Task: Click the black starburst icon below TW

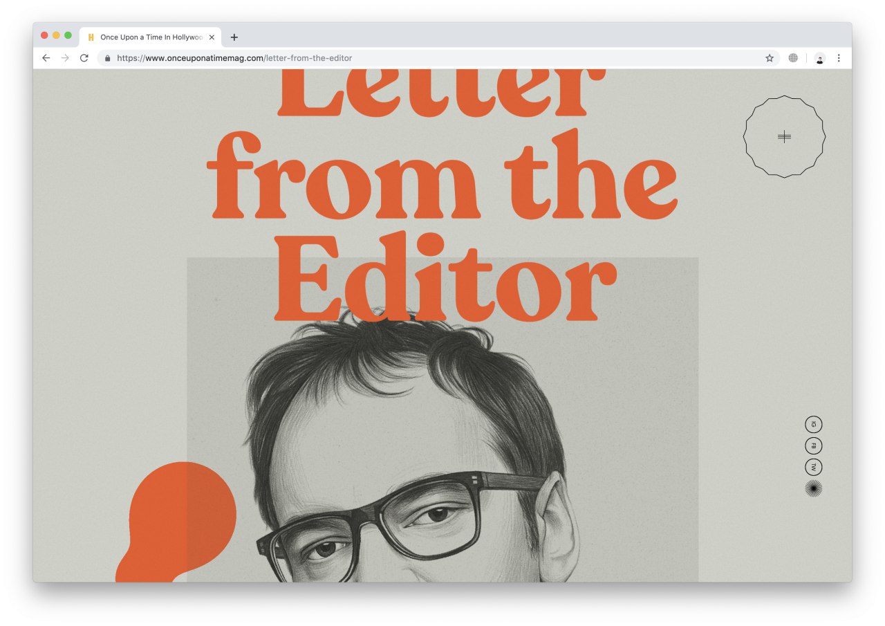Action: tap(814, 488)
